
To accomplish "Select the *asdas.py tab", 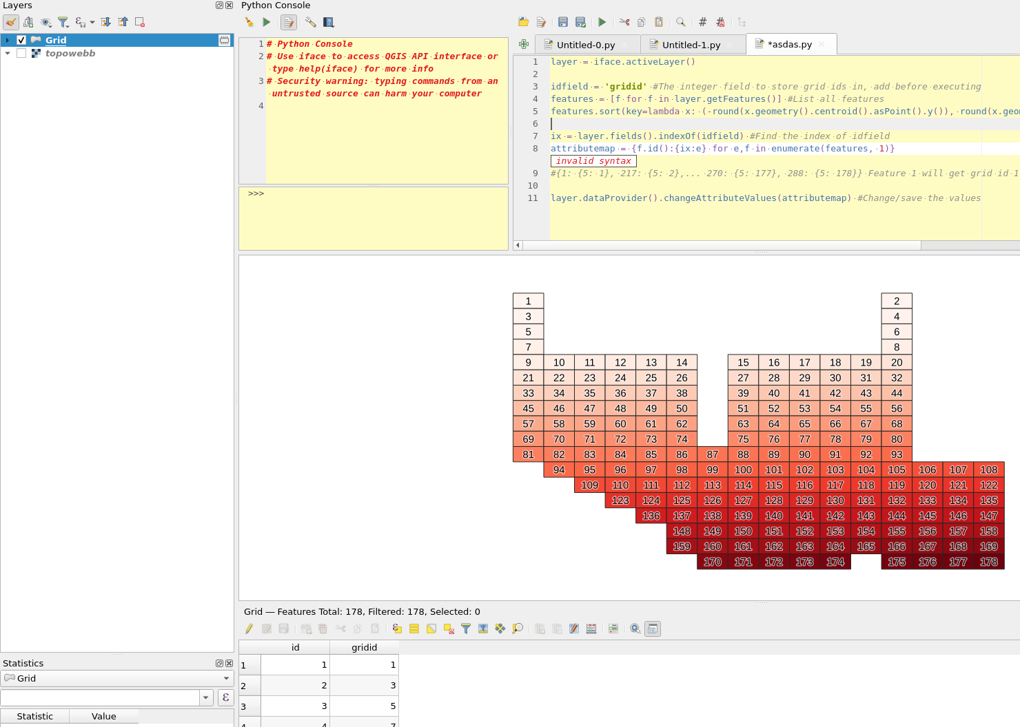I will coord(790,44).
